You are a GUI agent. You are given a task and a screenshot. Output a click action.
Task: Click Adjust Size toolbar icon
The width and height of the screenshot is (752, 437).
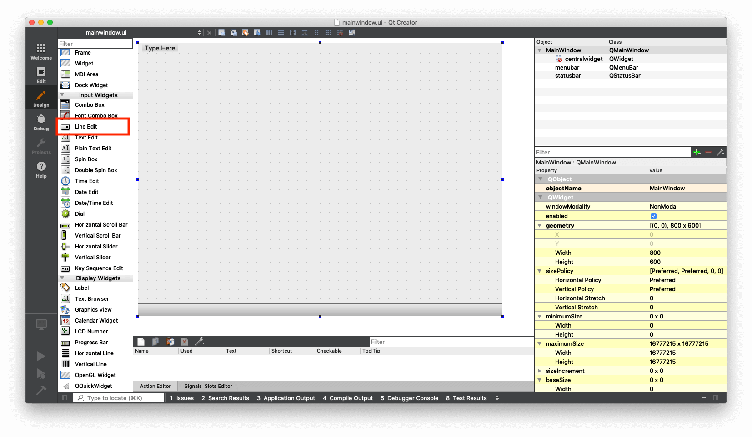pyautogui.click(x=352, y=32)
